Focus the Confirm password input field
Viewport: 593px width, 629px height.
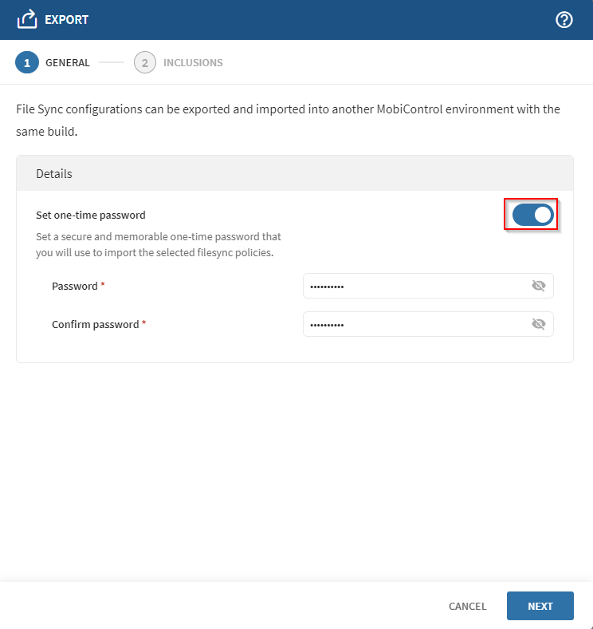(414, 324)
